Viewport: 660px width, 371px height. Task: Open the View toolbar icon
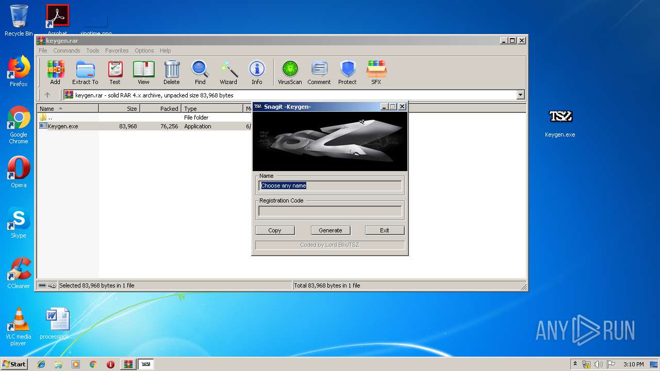[x=143, y=72]
